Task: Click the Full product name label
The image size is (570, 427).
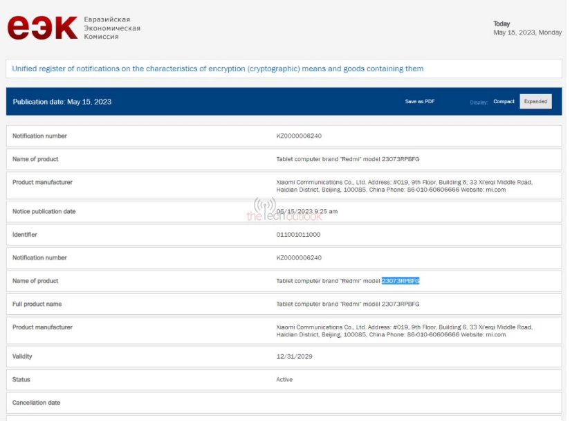Action: (37, 305)
